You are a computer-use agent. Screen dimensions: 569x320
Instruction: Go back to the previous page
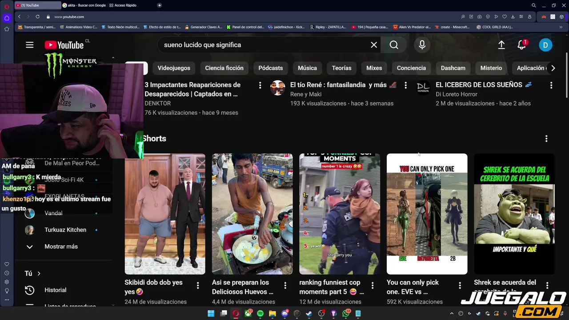click(x=19, y=16)
